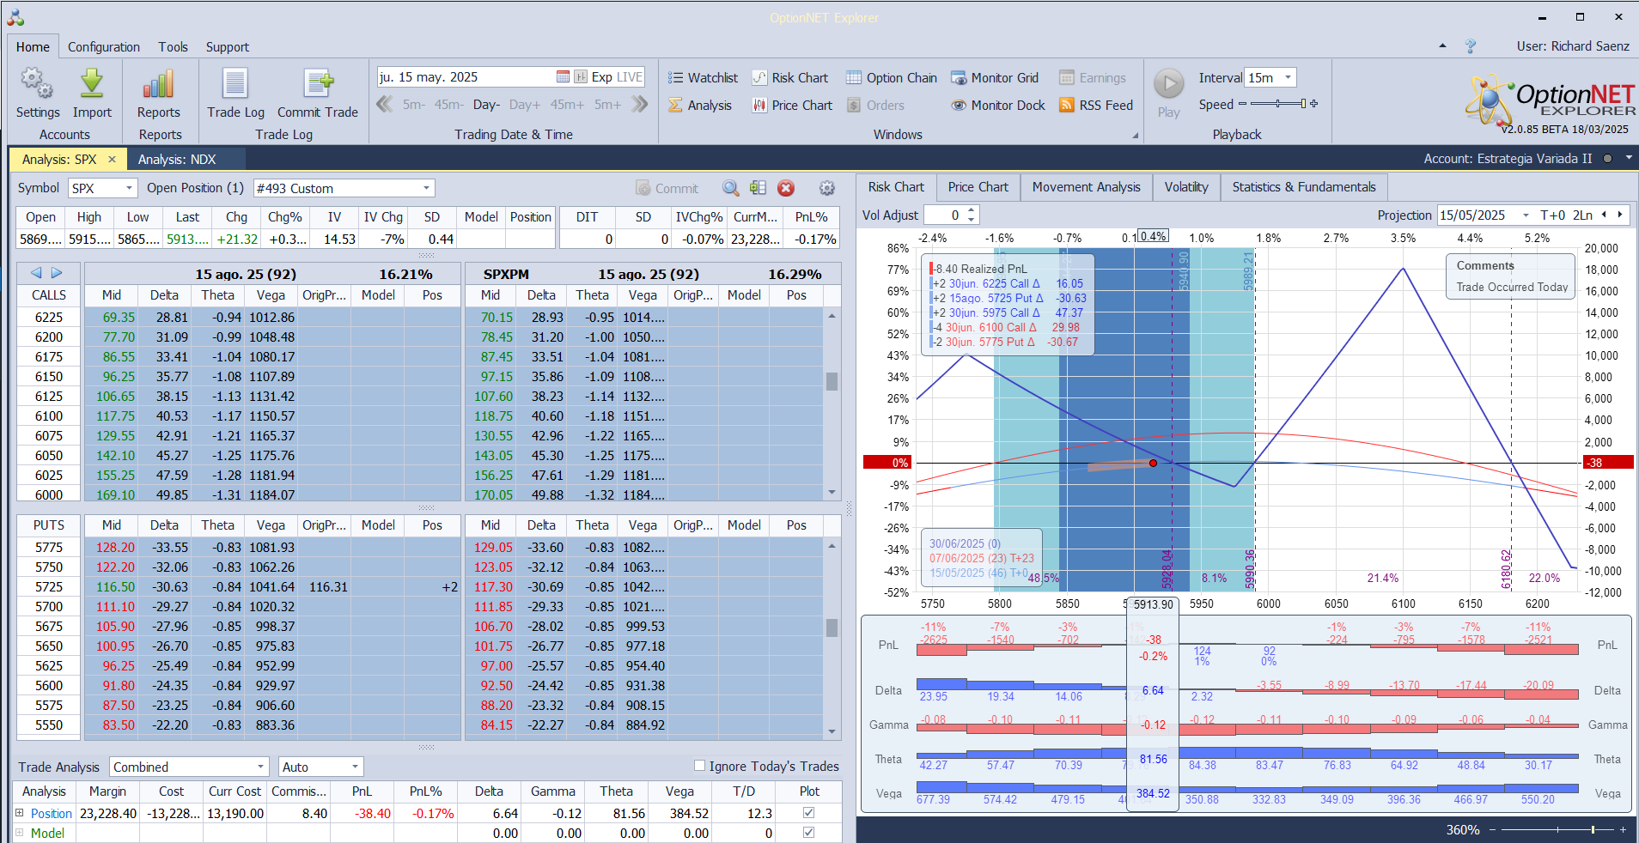Step back with the double left arrow
The width and height of the screenshot is (1639, 843).
[384, 104]
